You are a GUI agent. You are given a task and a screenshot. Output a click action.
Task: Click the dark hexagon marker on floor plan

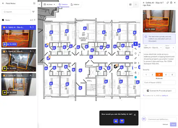[115, 66]
